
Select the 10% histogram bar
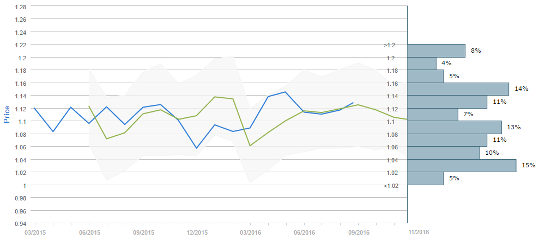[443, 153]
